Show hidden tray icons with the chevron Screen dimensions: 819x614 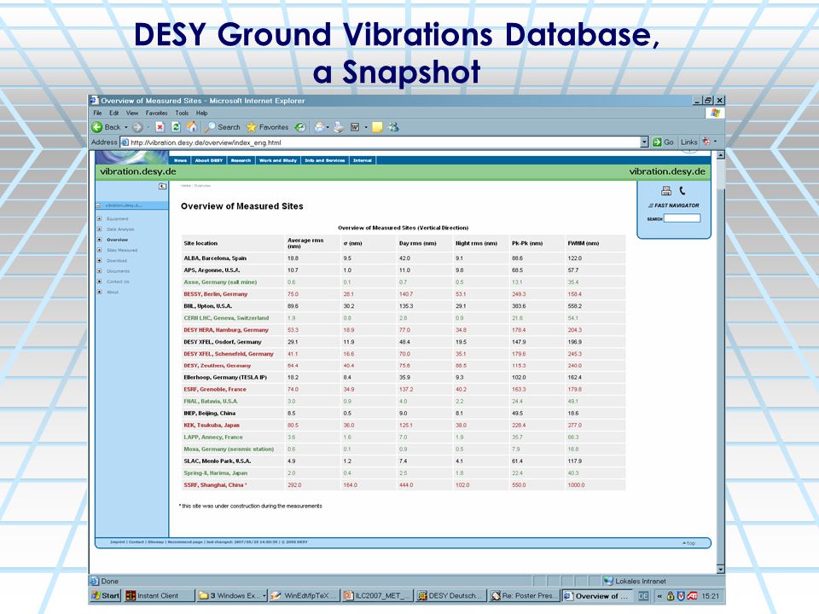pos(659,596)
